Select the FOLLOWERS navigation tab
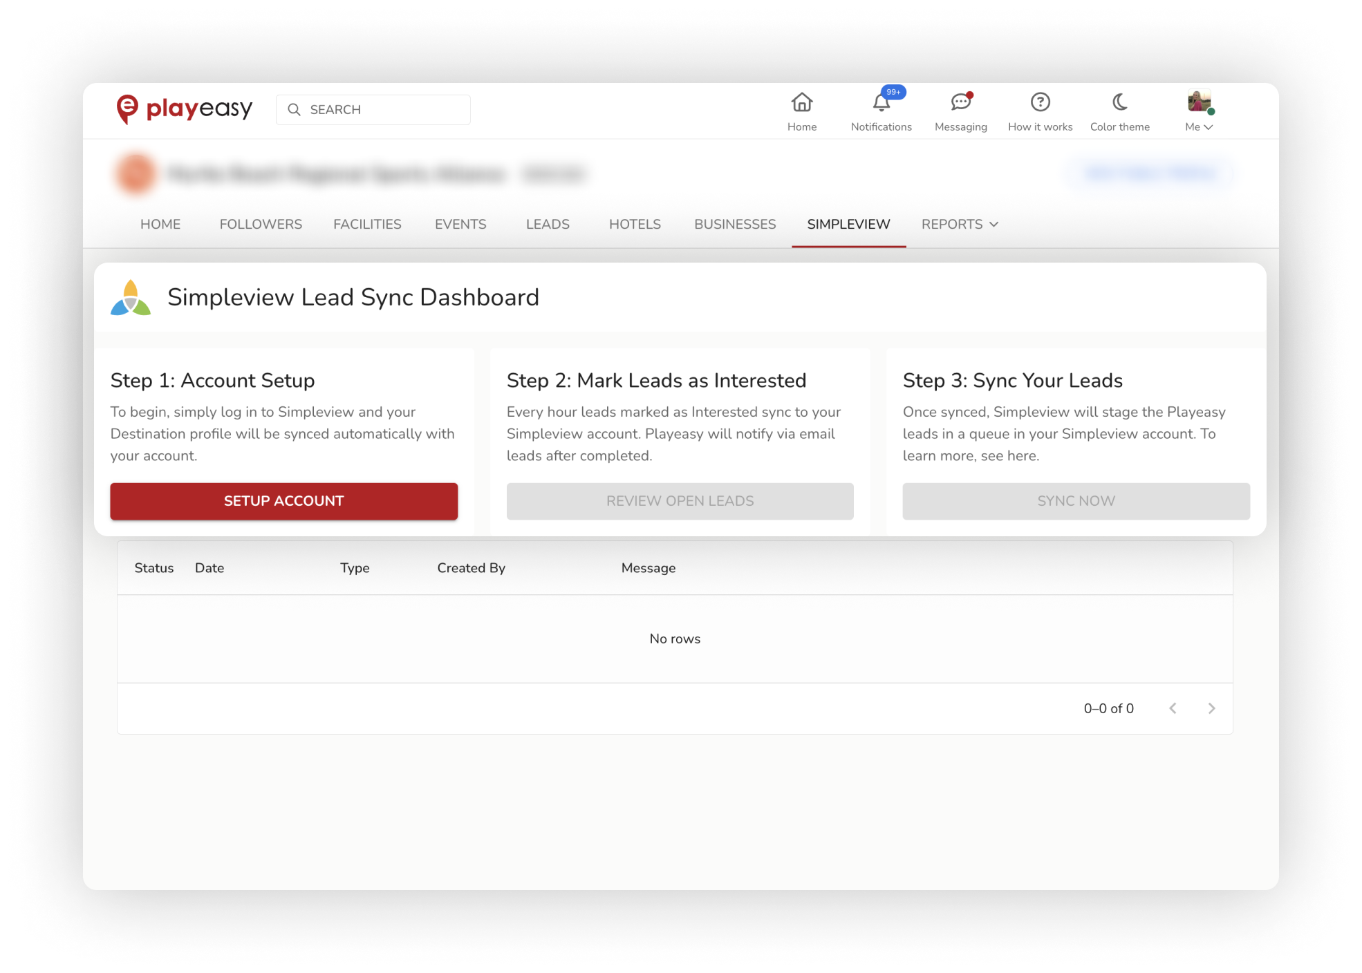Viewport: 1362px width, 973px height. pyautogui.click(x=260, y=223)
